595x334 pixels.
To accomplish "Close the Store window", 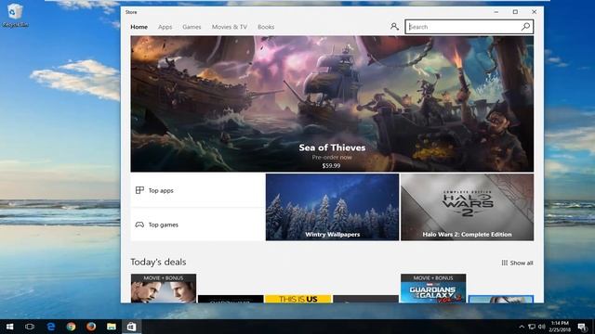I will (534, 12).
